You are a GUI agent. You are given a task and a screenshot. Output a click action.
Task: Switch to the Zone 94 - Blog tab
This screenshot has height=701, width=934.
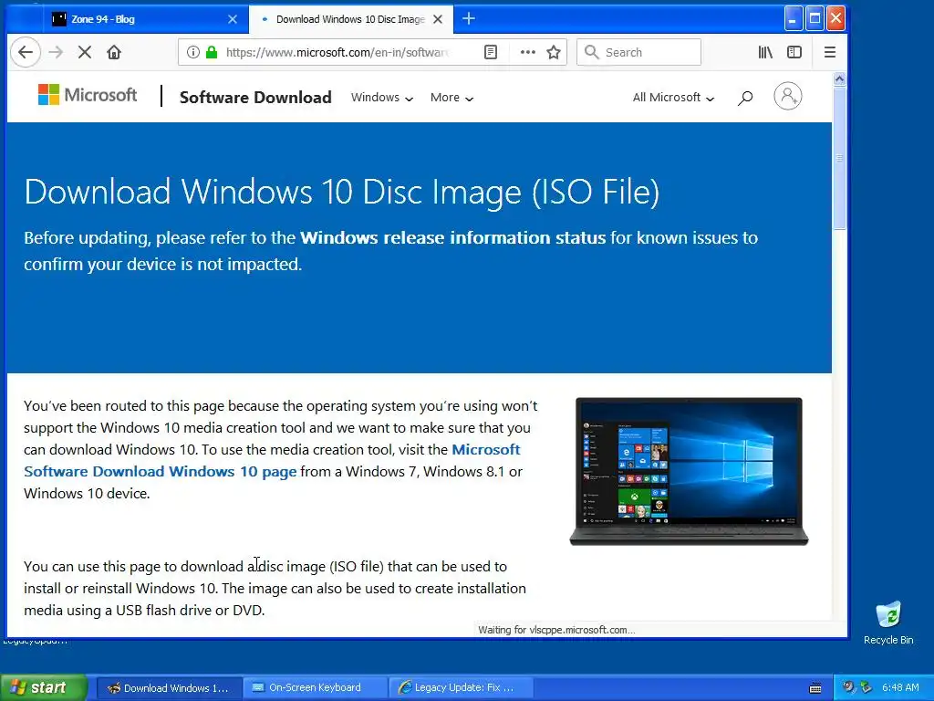pos(146,19)
